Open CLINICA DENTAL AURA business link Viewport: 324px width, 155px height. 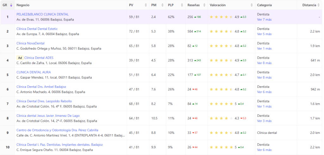(x=34, y=72)
